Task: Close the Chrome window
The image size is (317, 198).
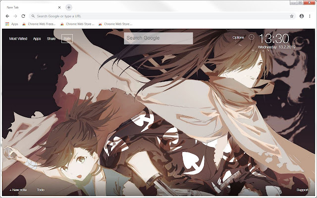Action: click(x=310, y=2)
